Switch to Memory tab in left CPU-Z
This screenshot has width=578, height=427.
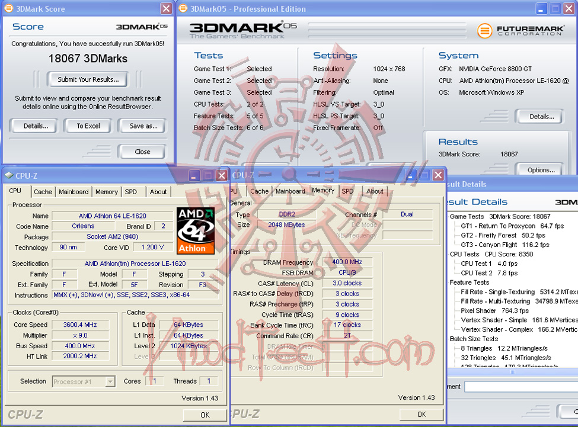click(107, 192)
